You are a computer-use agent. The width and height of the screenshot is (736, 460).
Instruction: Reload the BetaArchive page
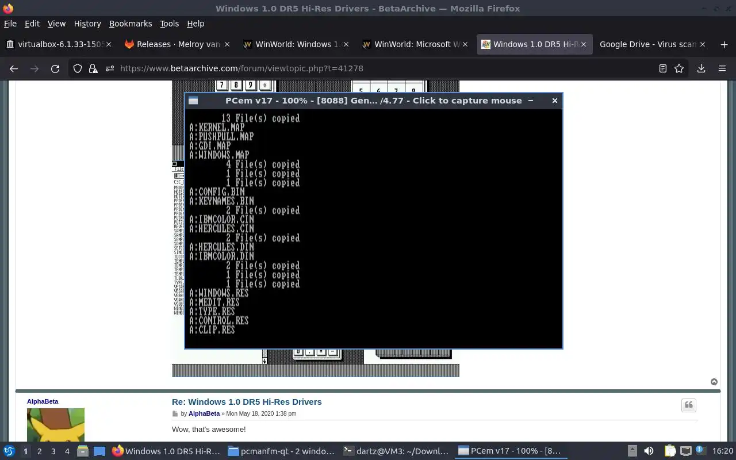55,68
